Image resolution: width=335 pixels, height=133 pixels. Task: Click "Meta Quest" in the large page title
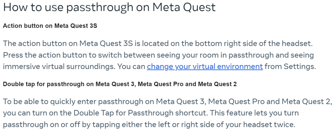(x=184, y=7)
